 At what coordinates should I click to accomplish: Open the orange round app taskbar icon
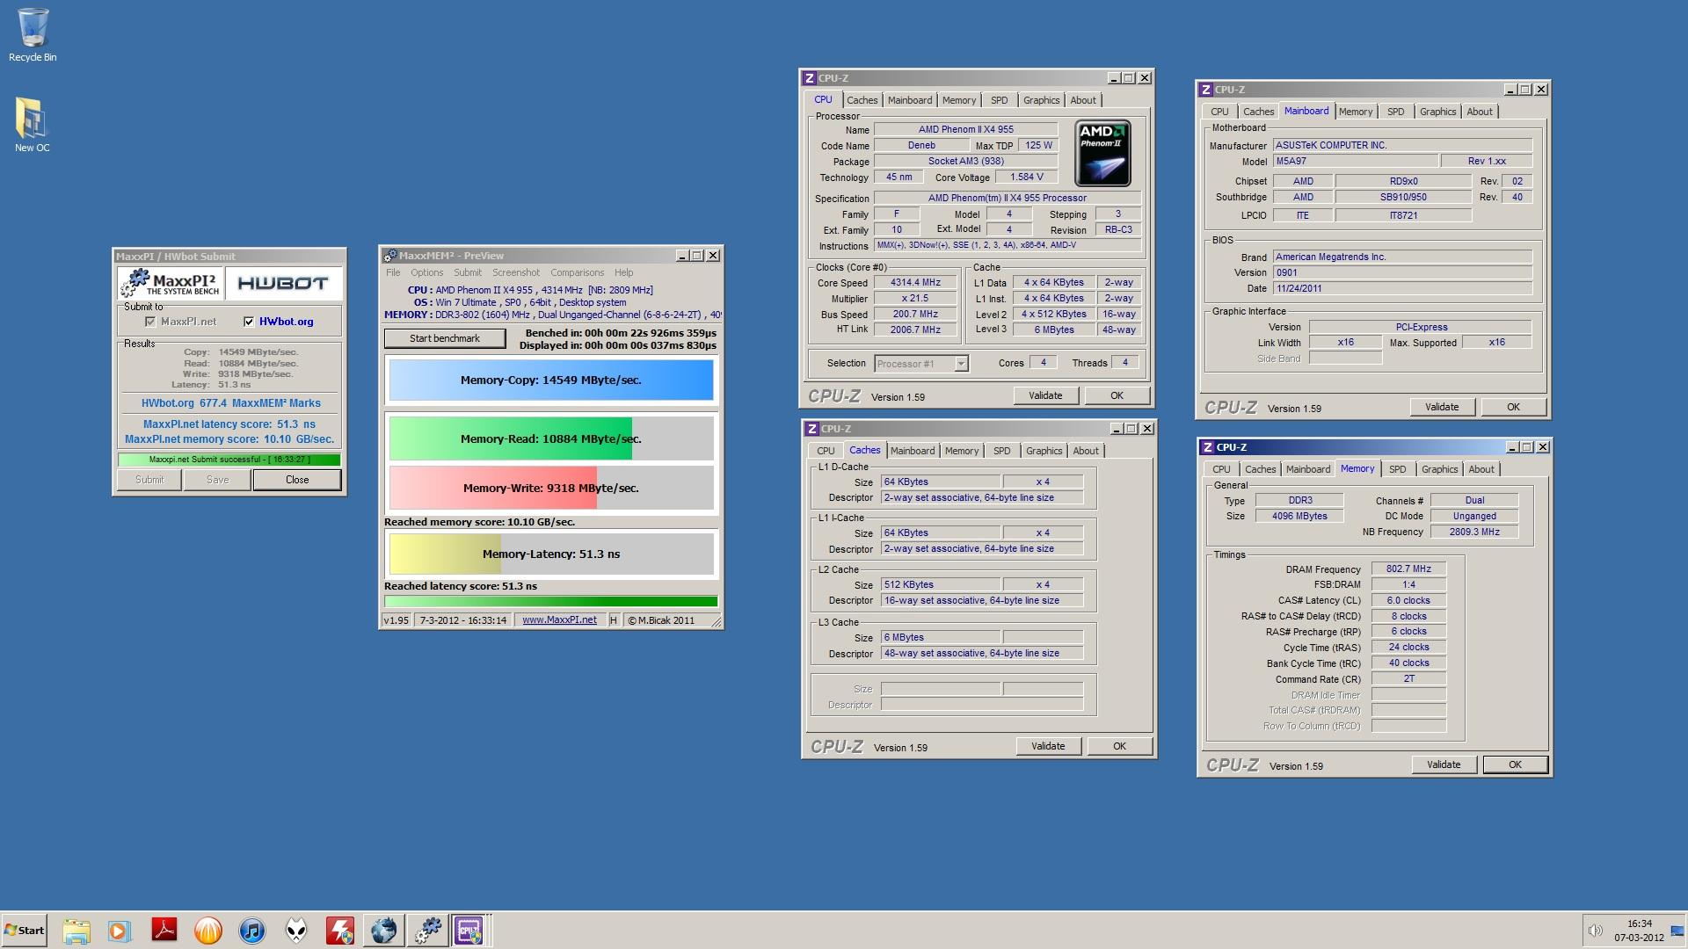(208, 931)
